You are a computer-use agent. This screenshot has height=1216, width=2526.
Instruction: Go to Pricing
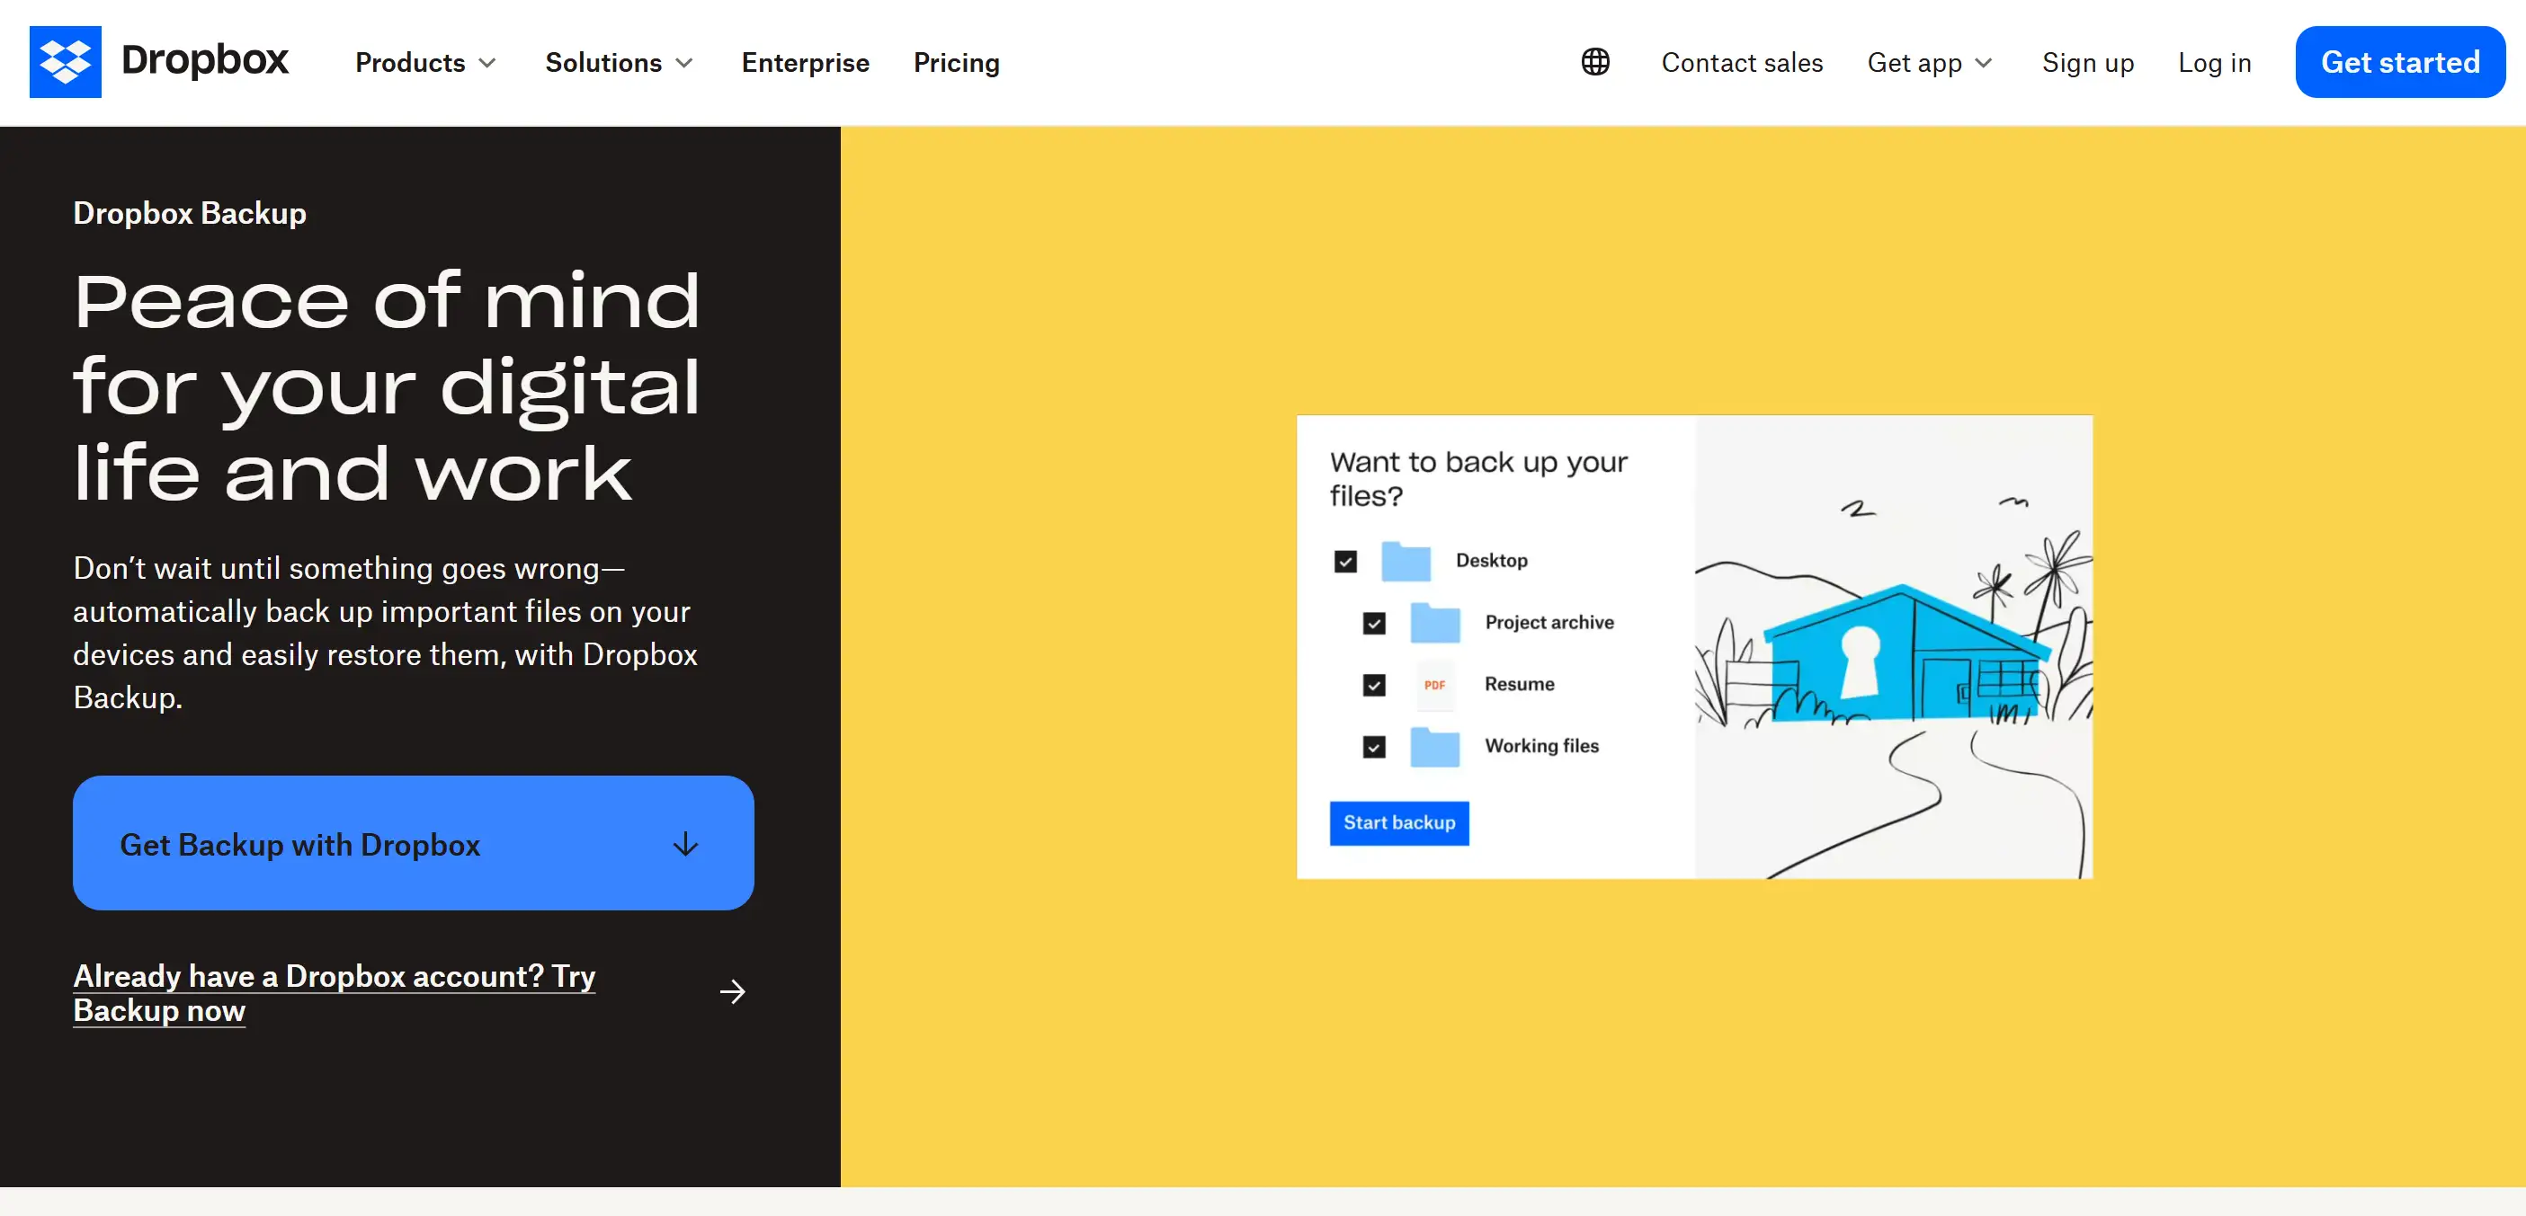[x=956, y=63]
